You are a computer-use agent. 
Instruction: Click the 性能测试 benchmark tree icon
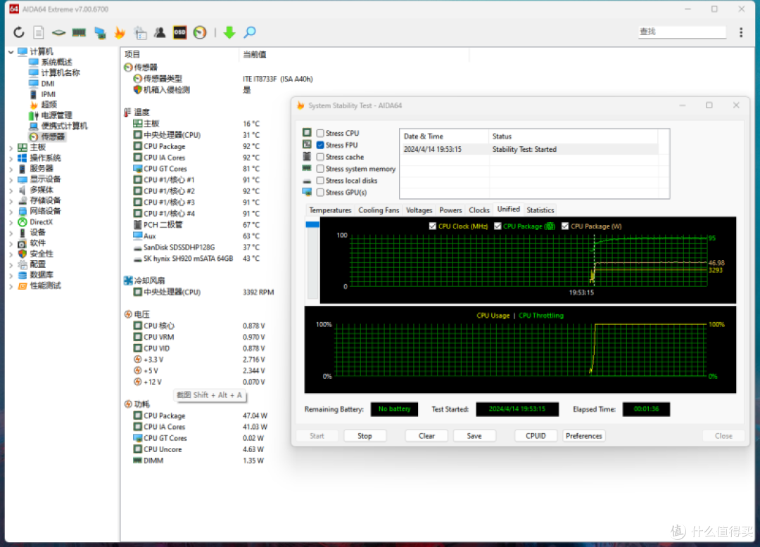(x=23, y=285)
